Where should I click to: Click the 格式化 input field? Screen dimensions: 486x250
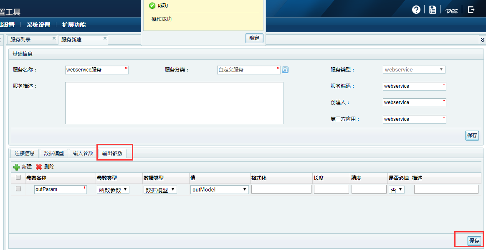point(281,189)
